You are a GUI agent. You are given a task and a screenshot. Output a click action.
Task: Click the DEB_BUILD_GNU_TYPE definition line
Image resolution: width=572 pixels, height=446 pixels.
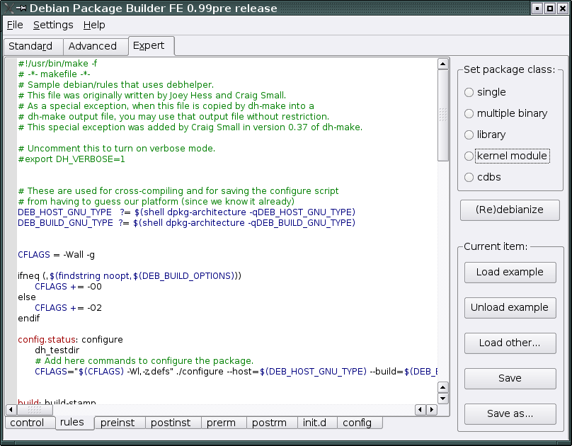point(186,223)
